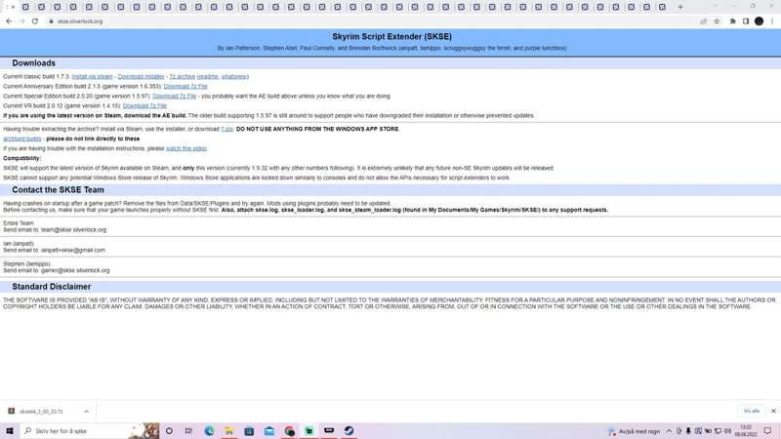781x439 pixels.
Task: Launch Steam from the taskbar
Action: pos(349,430)
